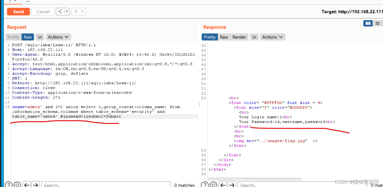
Task: Switch Response view to Pretty
Action: click(210, 37)
